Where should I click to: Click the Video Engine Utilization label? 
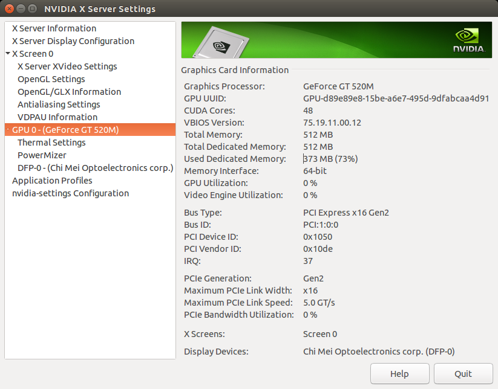(x=234, y=195)
